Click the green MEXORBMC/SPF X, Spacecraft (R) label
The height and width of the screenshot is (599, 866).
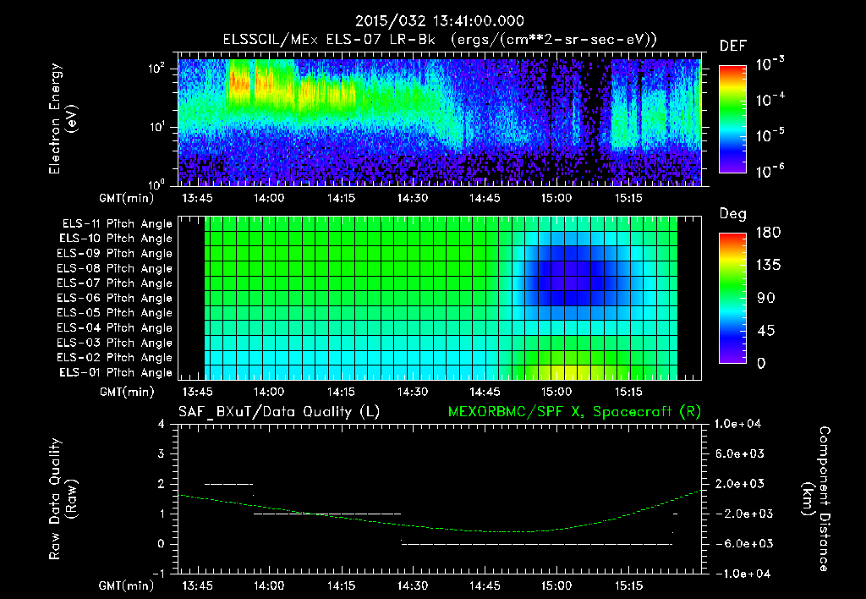pos(575,412)
